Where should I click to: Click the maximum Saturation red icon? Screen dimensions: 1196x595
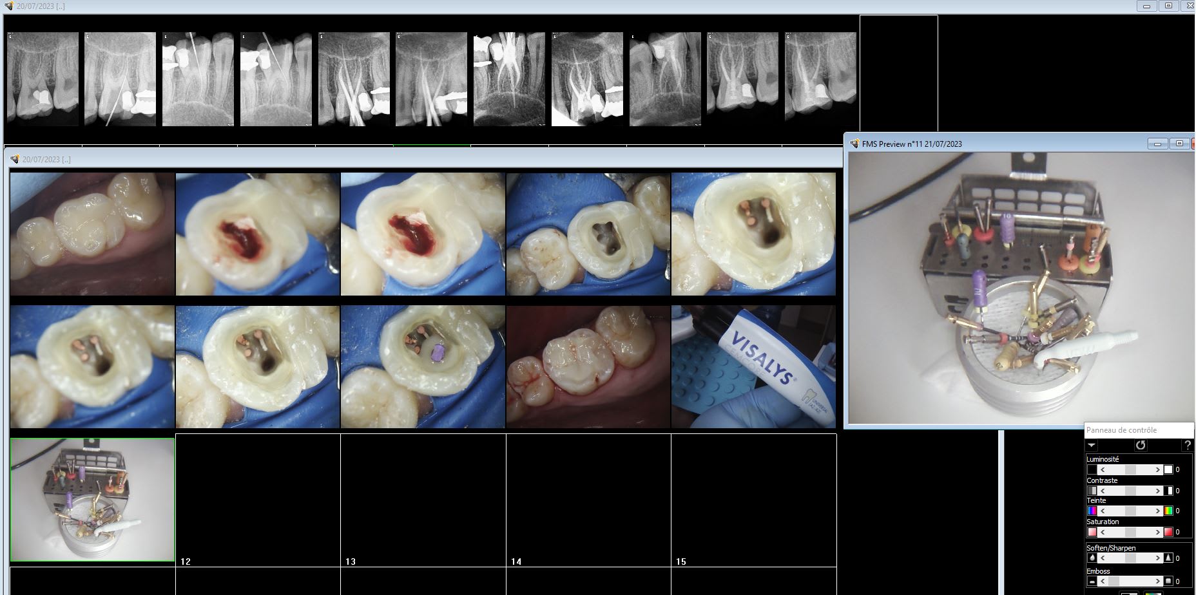(1168, 532)
